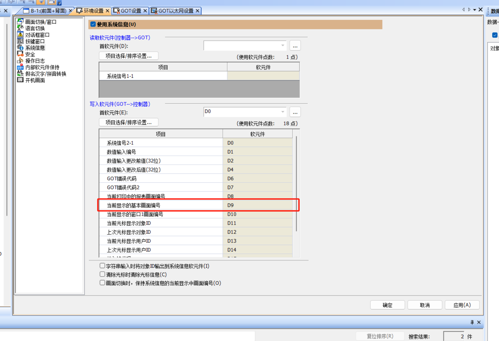Check 字符串输入时将对象ID输出 option
499x341 pixels.
click(102, 266)
